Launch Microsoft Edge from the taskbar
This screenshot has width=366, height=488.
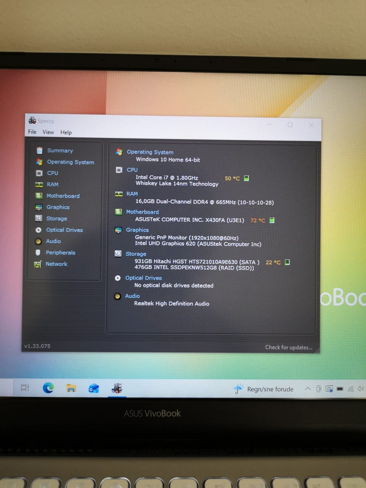pyautogui.click(x=48, y=388)
